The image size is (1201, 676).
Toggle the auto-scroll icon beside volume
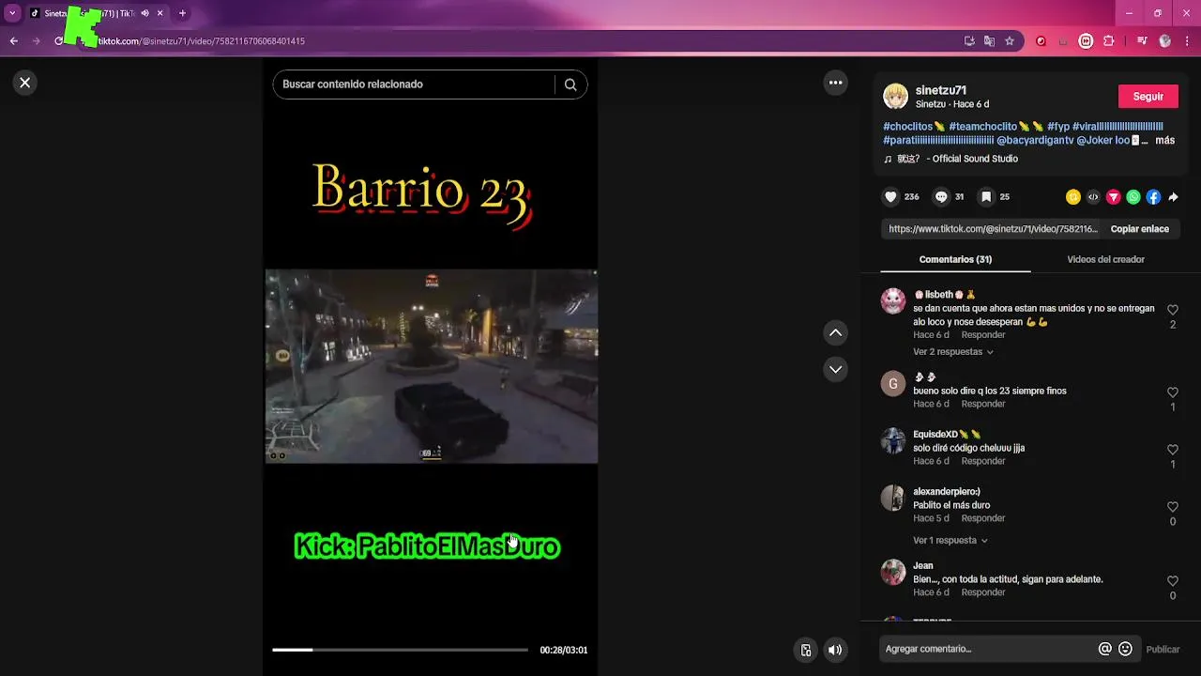tap(805, 650)
